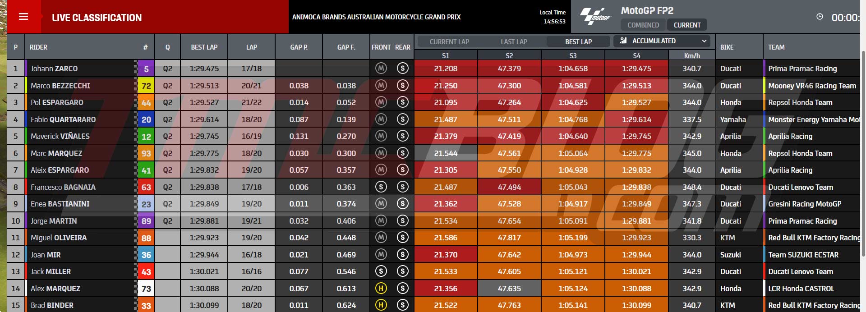This screenshot has height=312, width=866.
Task: Click the S4 sector header
Action: [x=636, y=55]
